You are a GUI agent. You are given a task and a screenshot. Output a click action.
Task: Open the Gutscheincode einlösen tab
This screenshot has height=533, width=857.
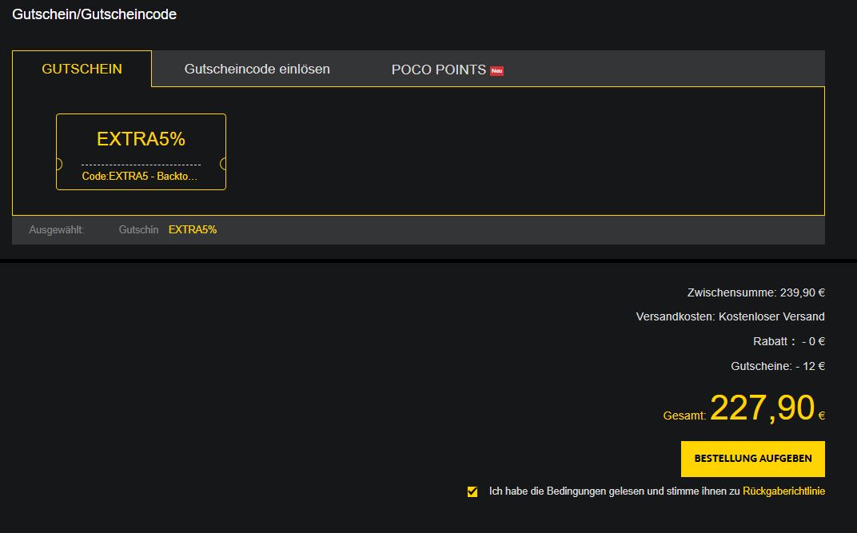pyautogui.click(x=257, y=69)
